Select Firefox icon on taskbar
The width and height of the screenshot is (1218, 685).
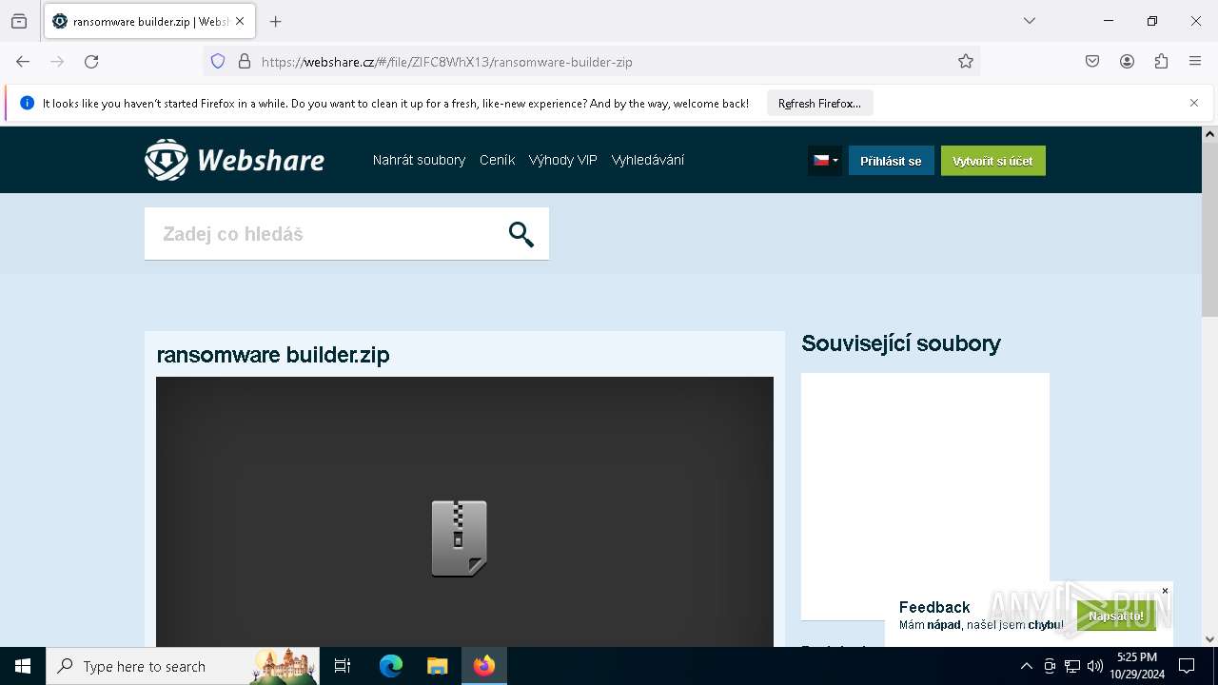coord(484,666)
